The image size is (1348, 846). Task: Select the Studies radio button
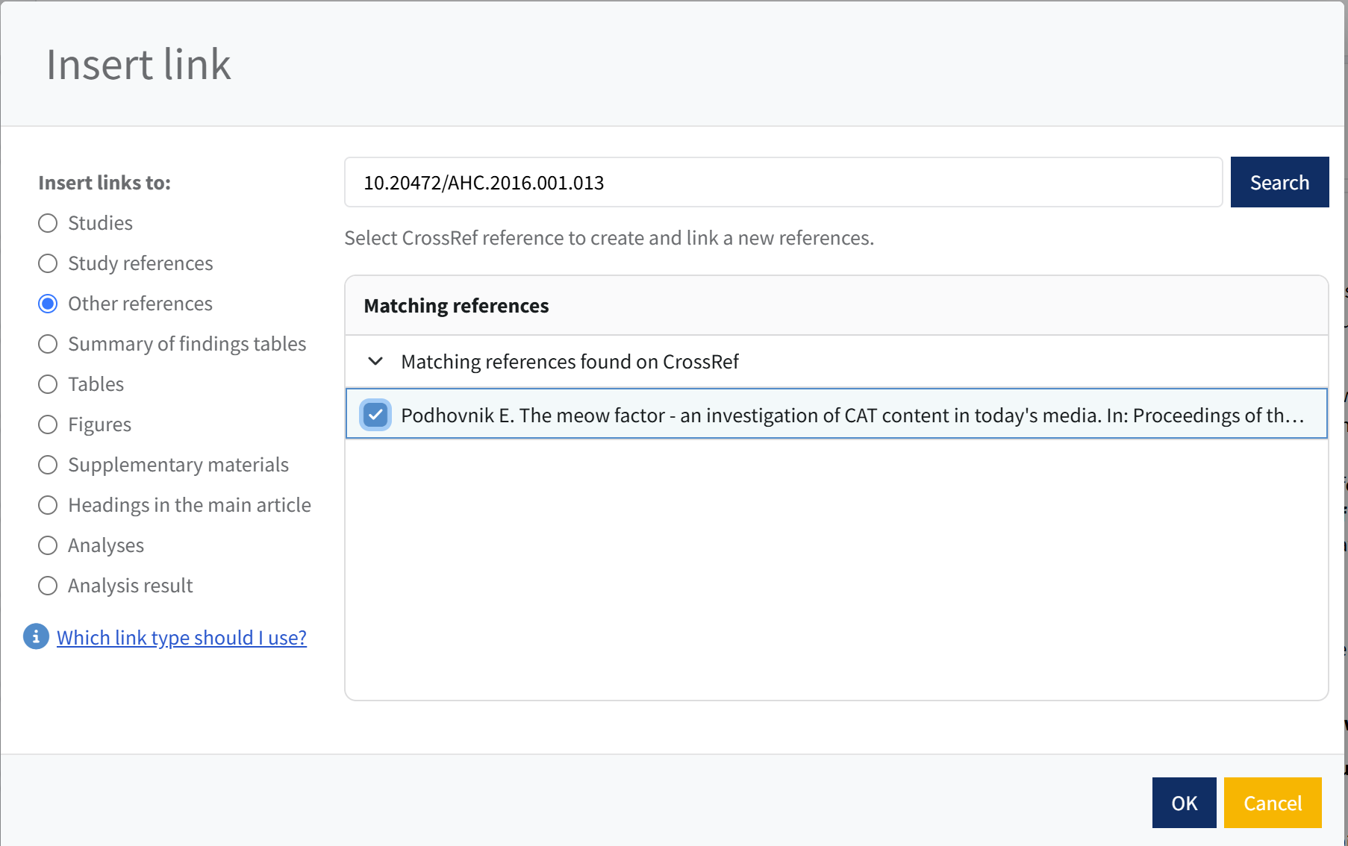coord(48,223)
